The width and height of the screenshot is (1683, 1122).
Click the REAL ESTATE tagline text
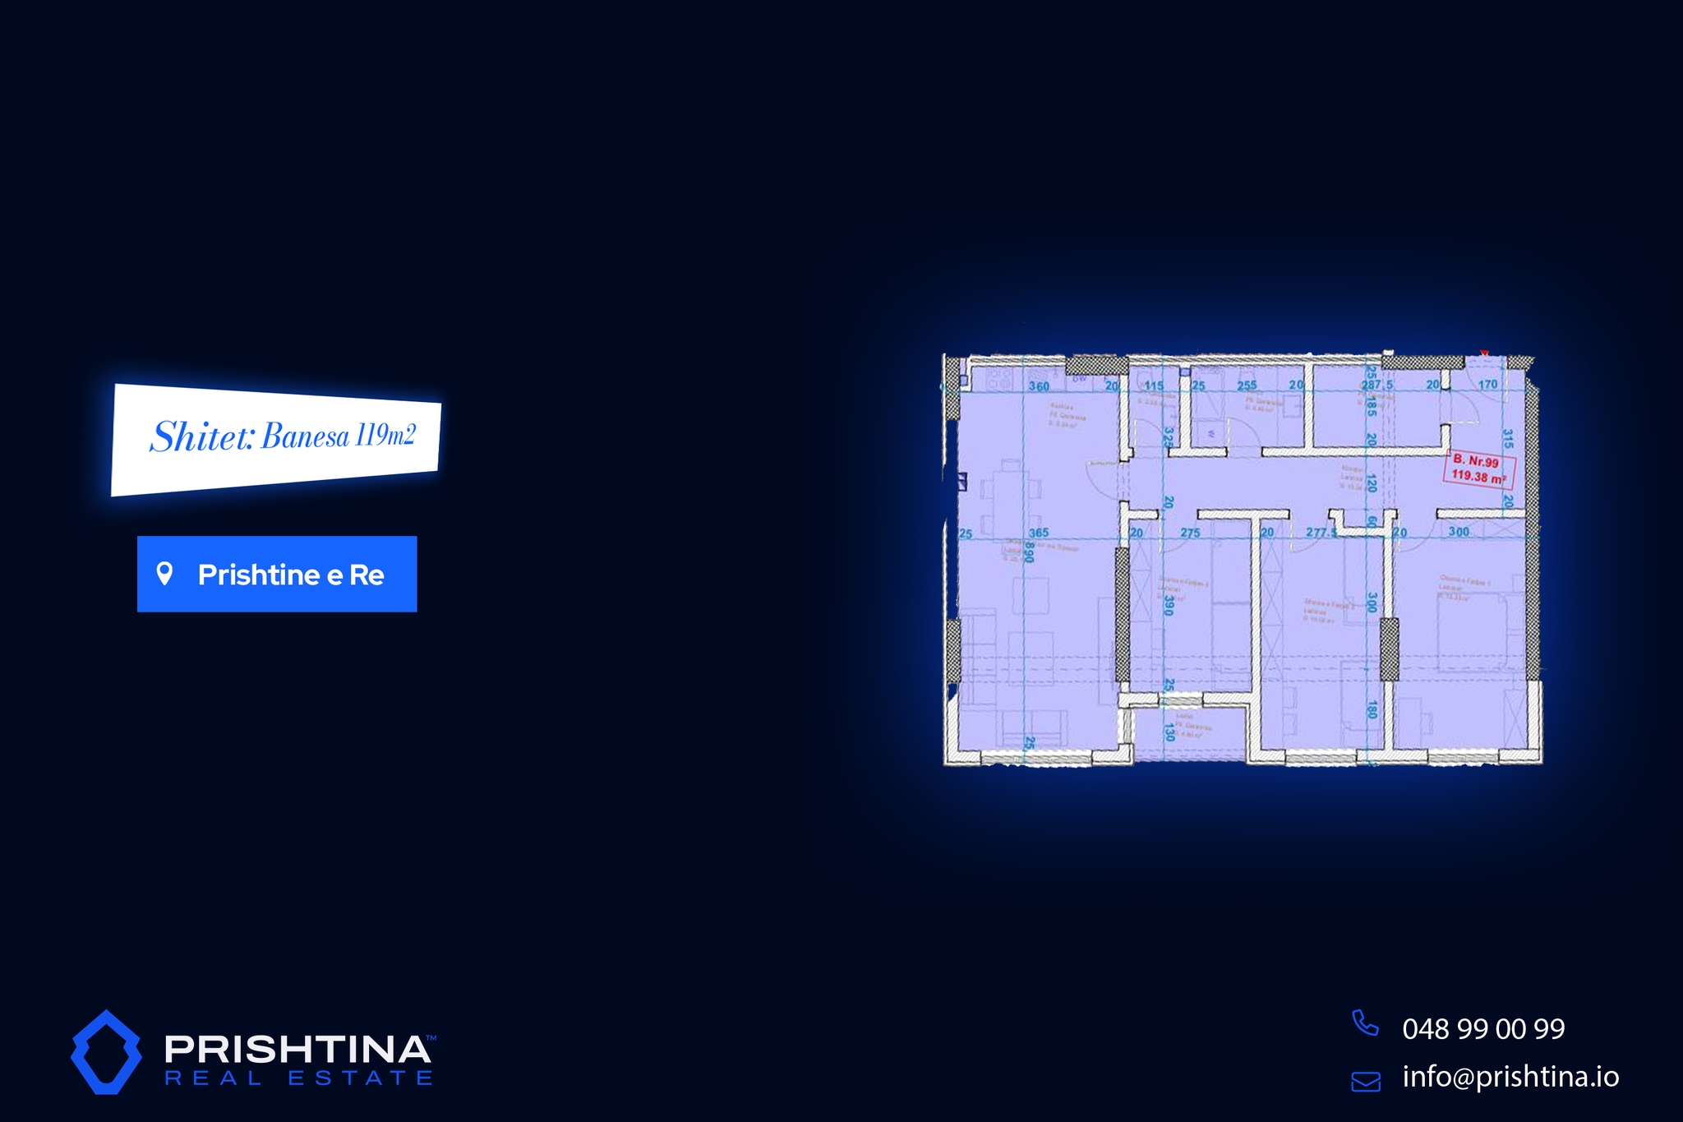299,1078
